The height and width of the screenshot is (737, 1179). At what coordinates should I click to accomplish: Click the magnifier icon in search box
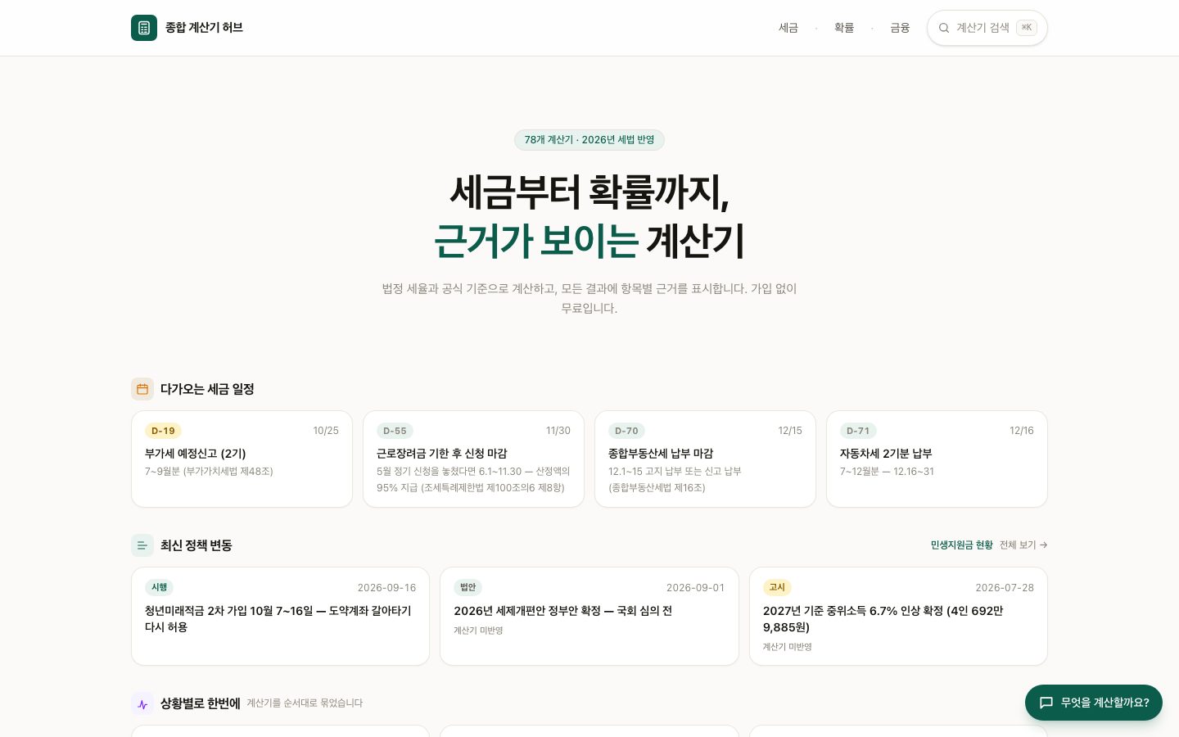pos(944,28)
